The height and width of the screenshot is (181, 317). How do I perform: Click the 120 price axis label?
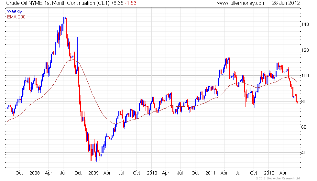click(x=305, y=50)
